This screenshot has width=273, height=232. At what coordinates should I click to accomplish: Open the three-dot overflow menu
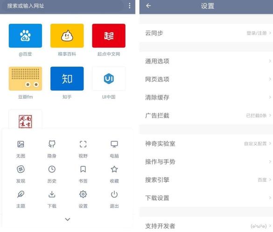(129, 6)
